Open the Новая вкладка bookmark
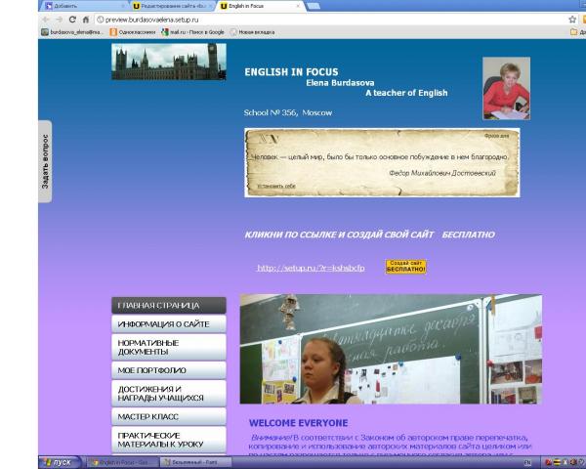The width and height of the screenshot is (586, 469). [x=252, y=32]
